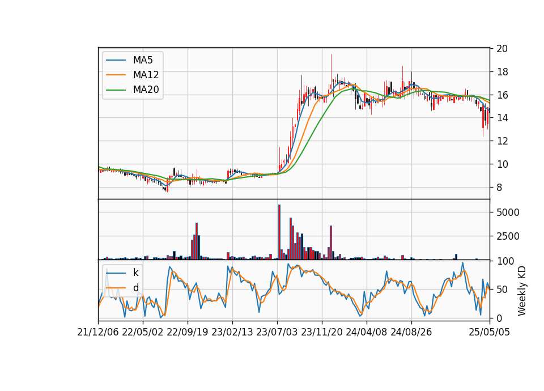Click the MA5 legend label
Image resolution: width=544 pixels, height=391 pixels.
click(143, 60)
